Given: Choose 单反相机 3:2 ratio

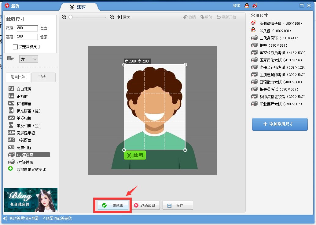Looking at the screenshot, I should pos(20,118).
